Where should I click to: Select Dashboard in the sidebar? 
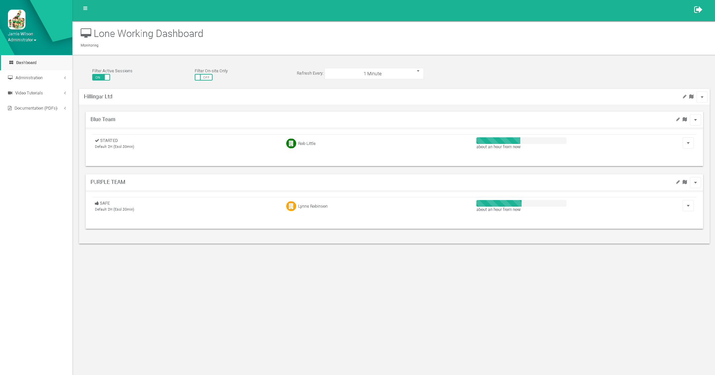[x=36, y=63]
